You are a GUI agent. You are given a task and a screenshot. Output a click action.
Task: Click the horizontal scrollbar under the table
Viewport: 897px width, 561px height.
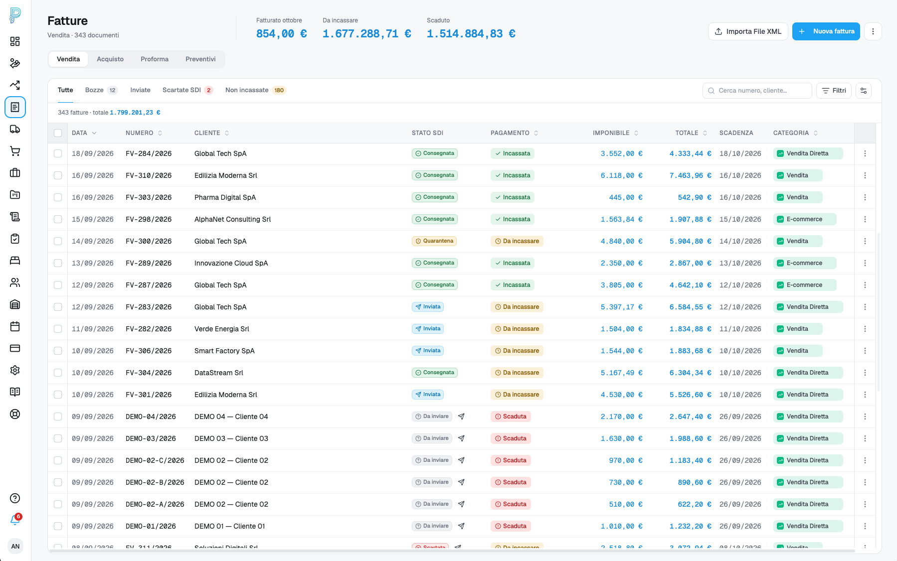click(x=452, y=551)
